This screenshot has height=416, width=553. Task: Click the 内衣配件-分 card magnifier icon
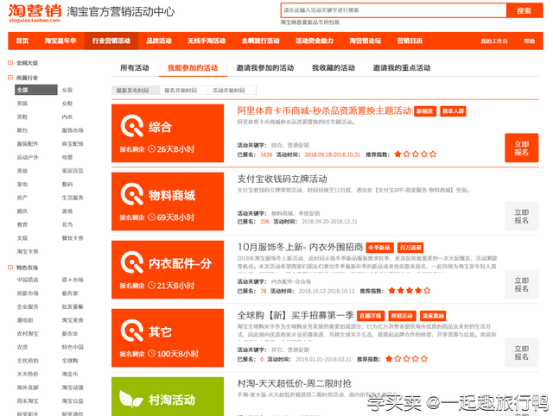click(132, 262)
